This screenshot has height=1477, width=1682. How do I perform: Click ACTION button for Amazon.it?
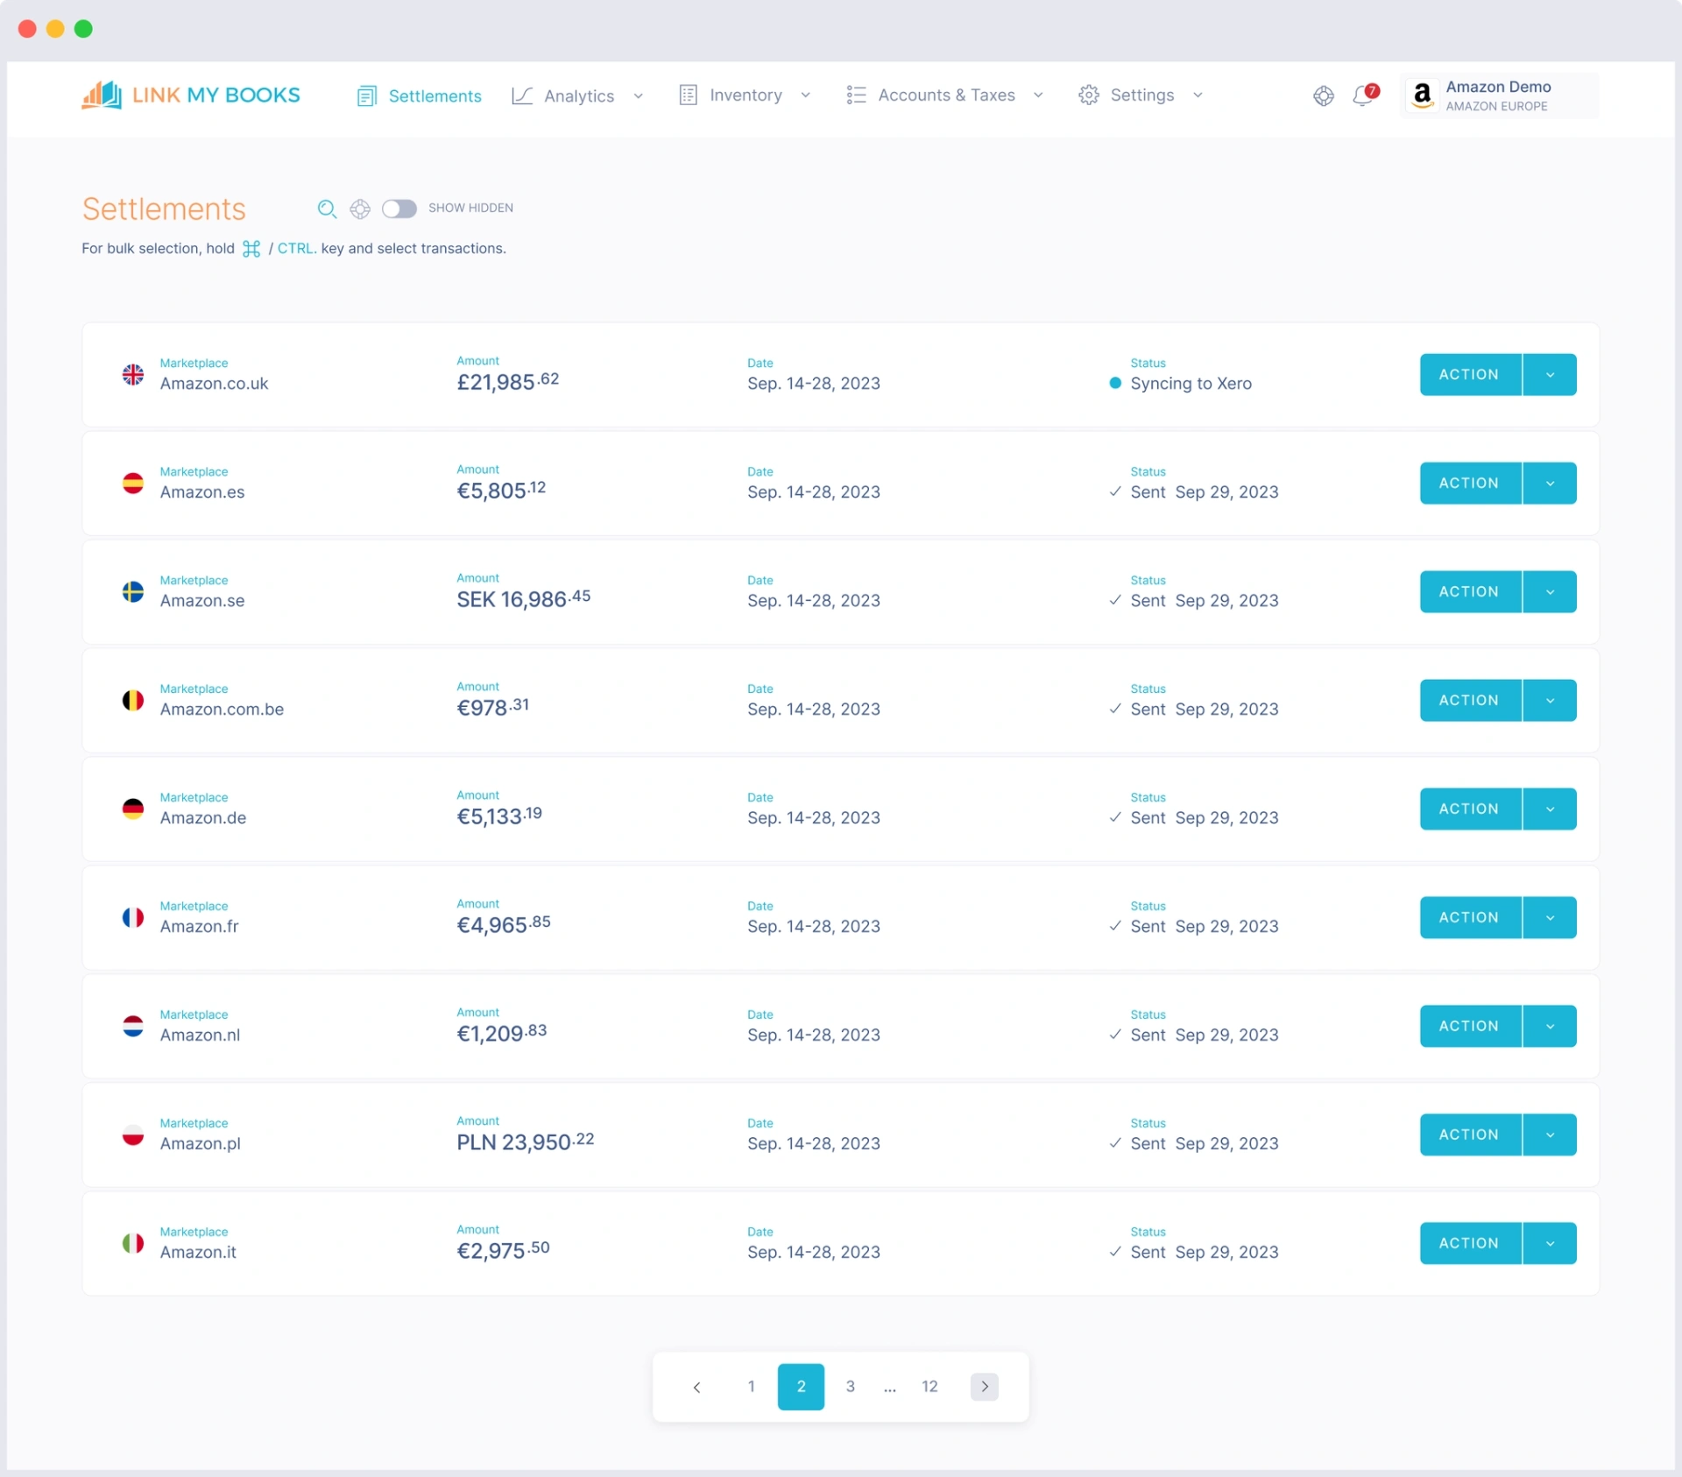[1470, 1244]
